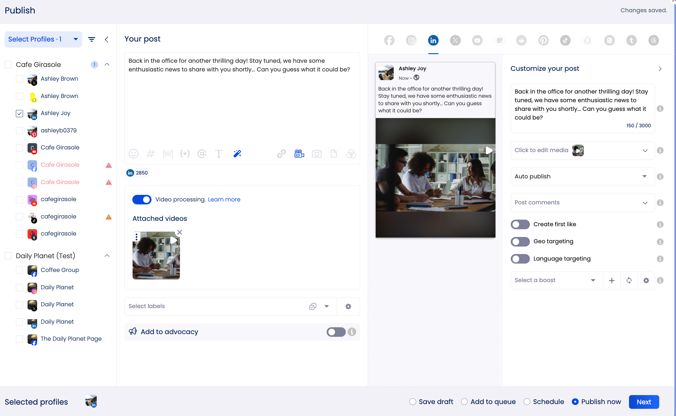Insert an emoji into the post
This screenshot has width=676, height=416.
(134, 154)
